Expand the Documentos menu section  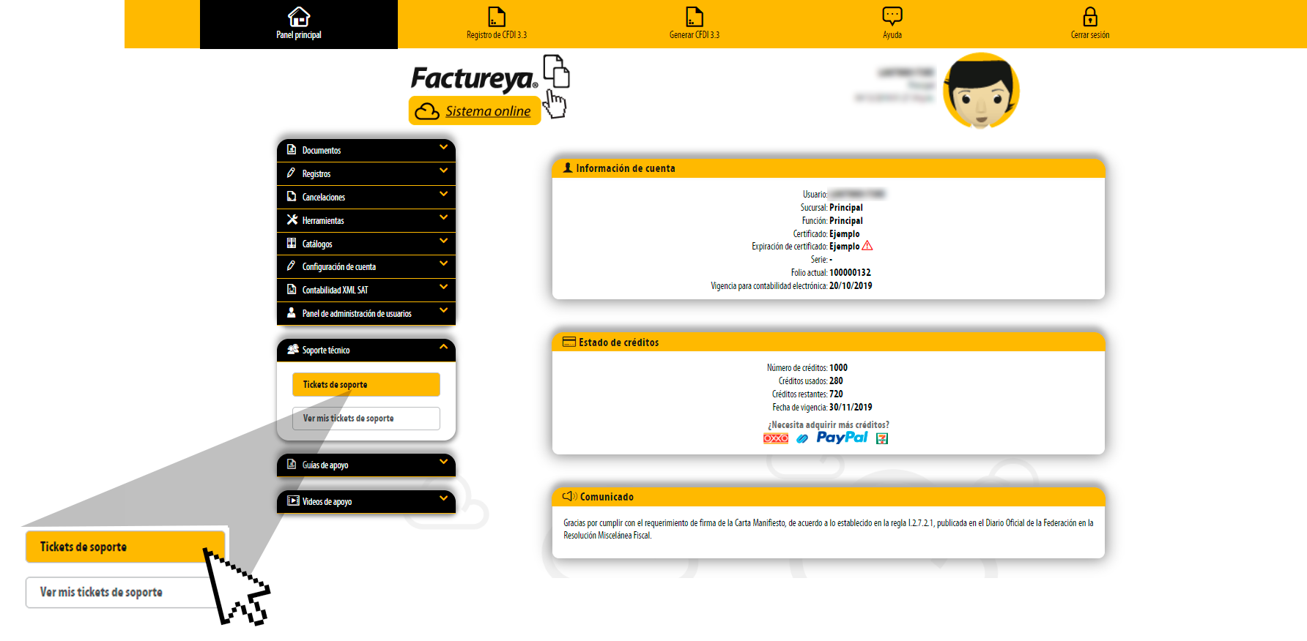coord(366,150)
